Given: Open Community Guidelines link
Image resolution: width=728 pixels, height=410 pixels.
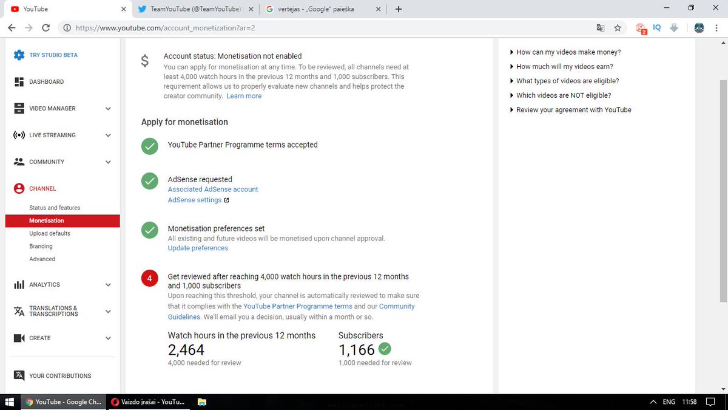Looking at the screenshot, I should coord(291,312).
